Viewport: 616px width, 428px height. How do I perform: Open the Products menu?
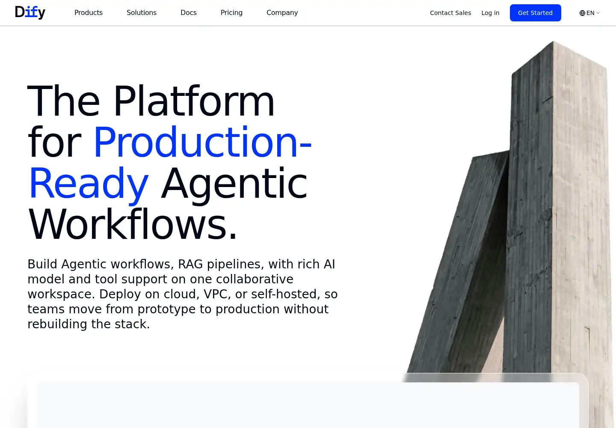[x=89, y=13]
